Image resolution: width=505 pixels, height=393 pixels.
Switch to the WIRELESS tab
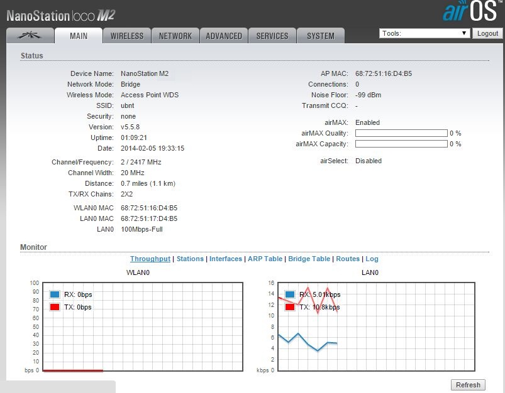tap(127, 36)
